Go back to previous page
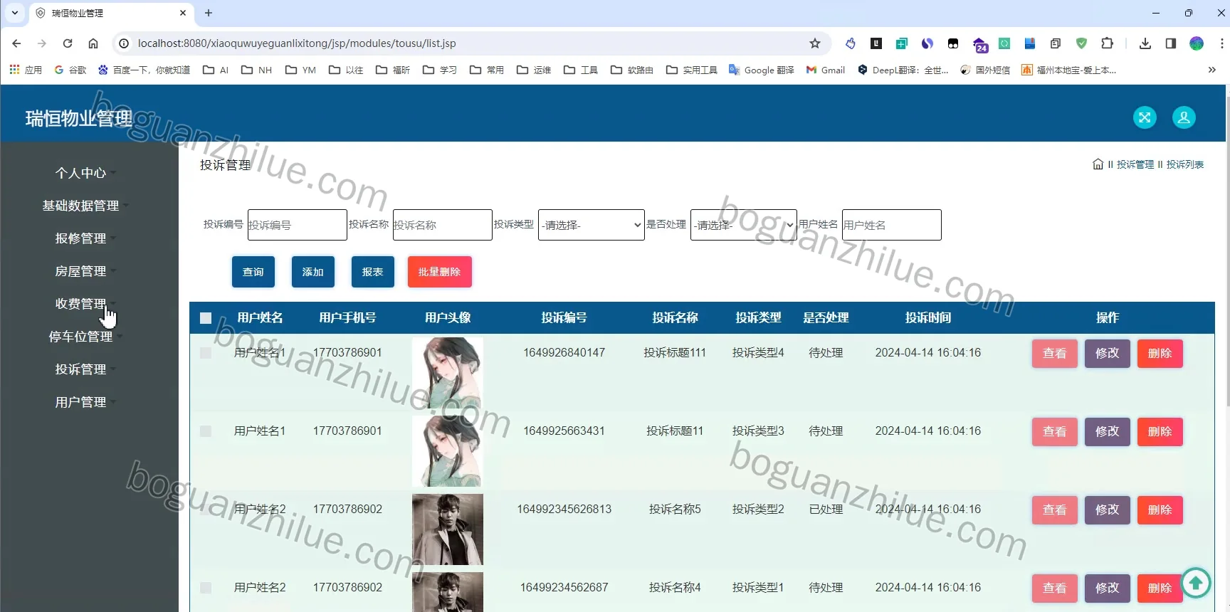This screenshot has width=1230, height=612. coord(16,43)
